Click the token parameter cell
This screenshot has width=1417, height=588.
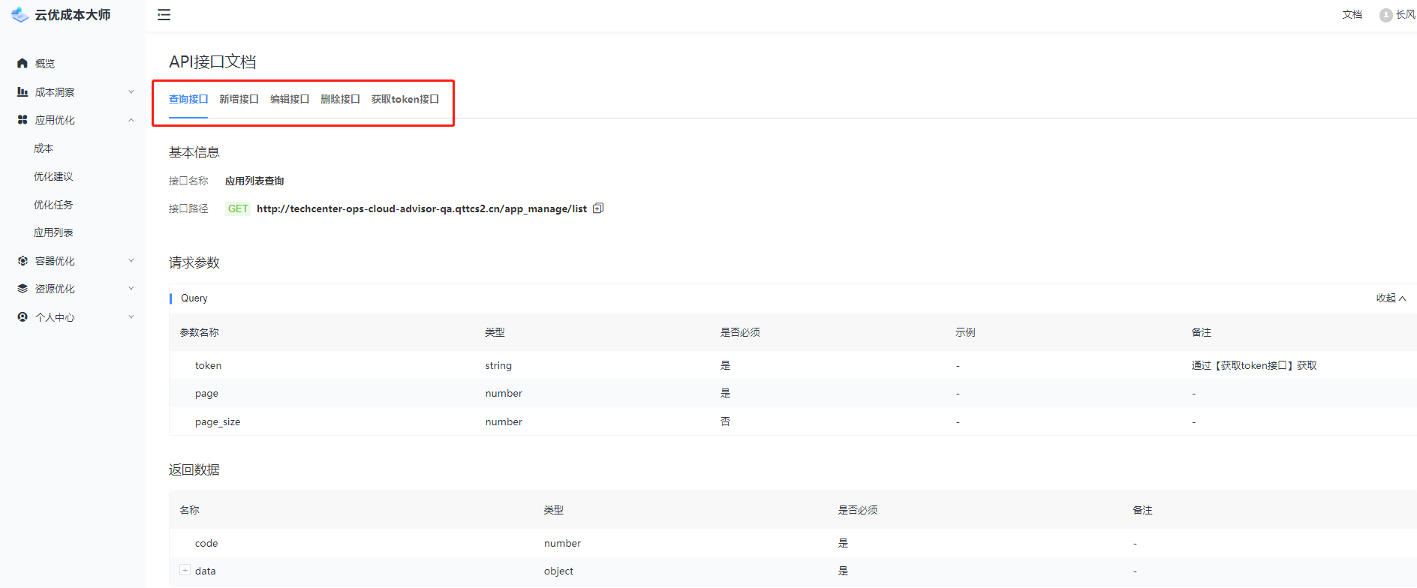pyautogui.click(x=208, y=365)
